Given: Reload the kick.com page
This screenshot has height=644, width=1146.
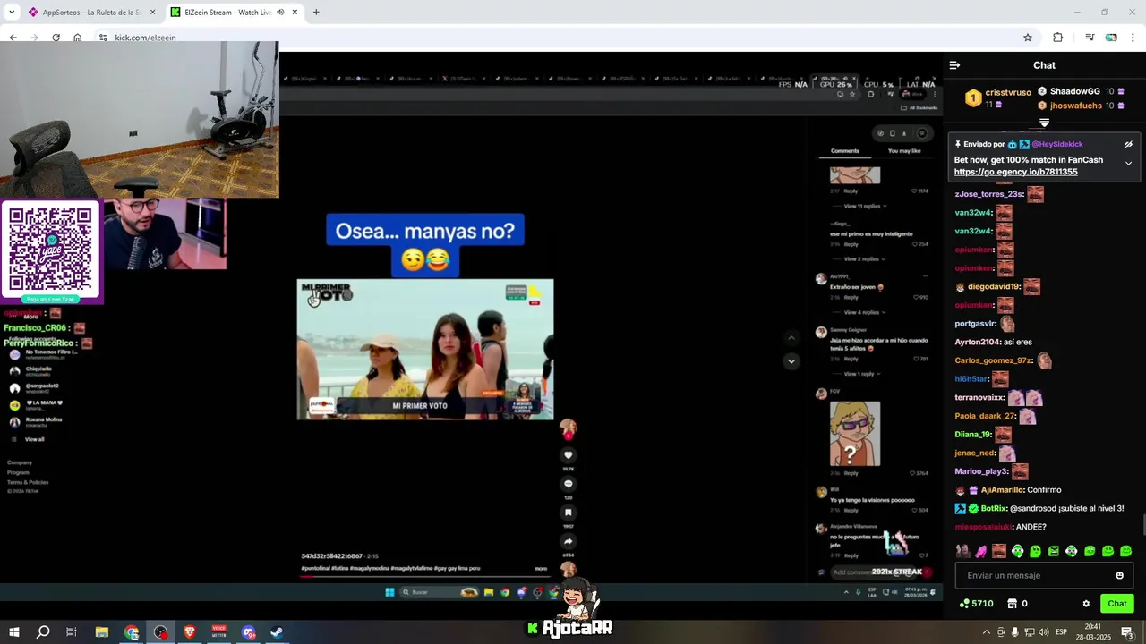Looking at the screenshot, I should tap(56, 38).
